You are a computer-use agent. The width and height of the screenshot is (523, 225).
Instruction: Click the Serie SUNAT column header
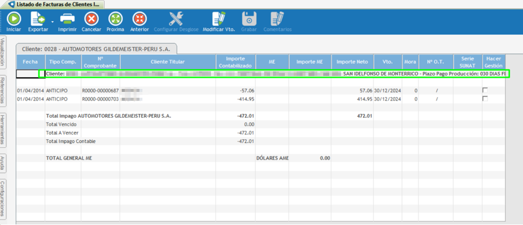pos(467,62)
